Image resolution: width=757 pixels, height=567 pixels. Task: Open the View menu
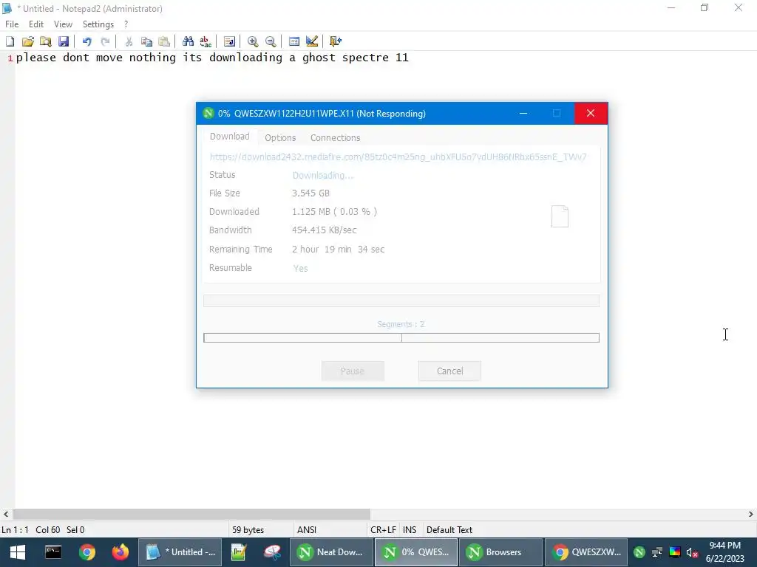pos(63,24)
